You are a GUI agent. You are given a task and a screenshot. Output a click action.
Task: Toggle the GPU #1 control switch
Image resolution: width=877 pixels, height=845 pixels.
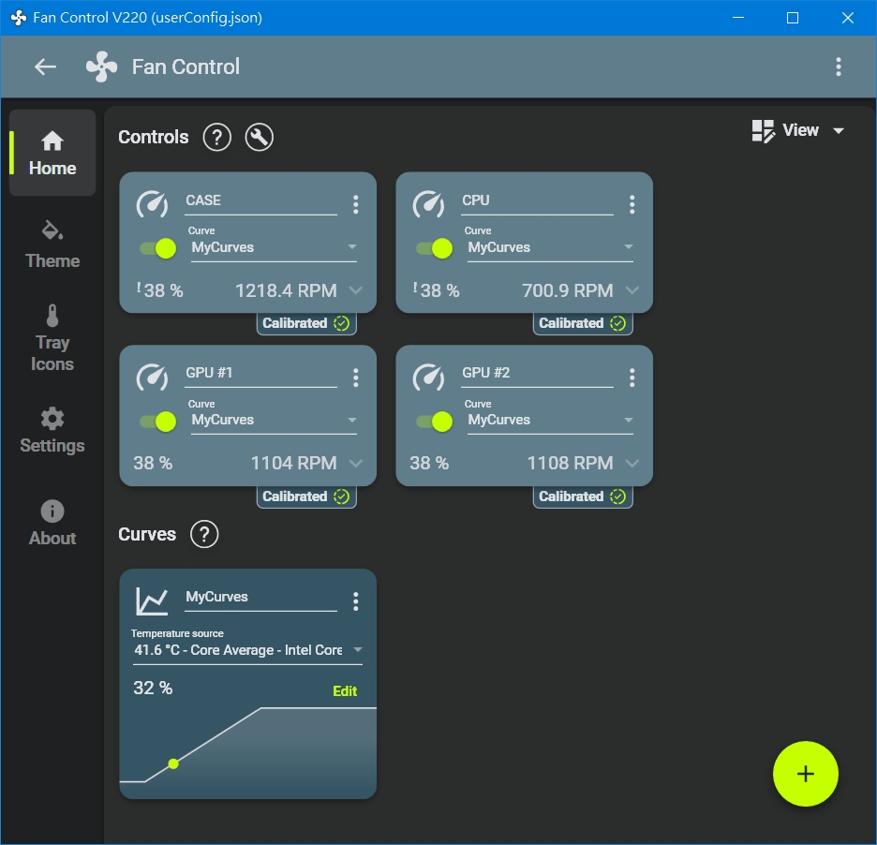[x=158, y=422]
